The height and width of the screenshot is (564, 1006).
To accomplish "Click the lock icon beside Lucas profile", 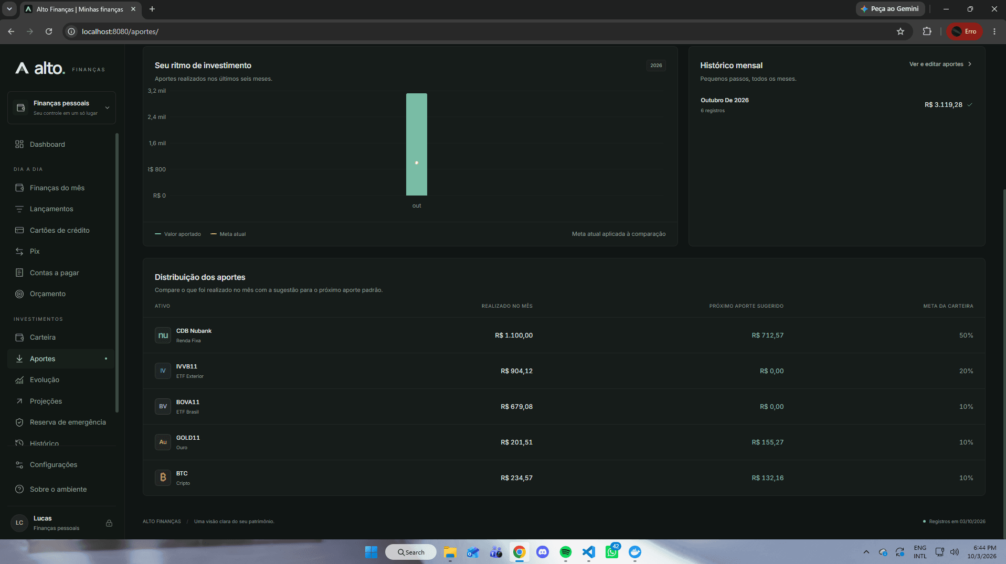I will (109, 523).
